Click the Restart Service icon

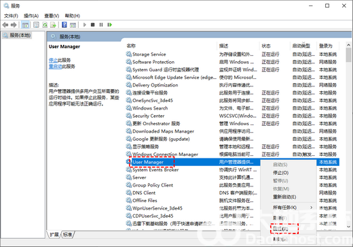click(110, 24)
